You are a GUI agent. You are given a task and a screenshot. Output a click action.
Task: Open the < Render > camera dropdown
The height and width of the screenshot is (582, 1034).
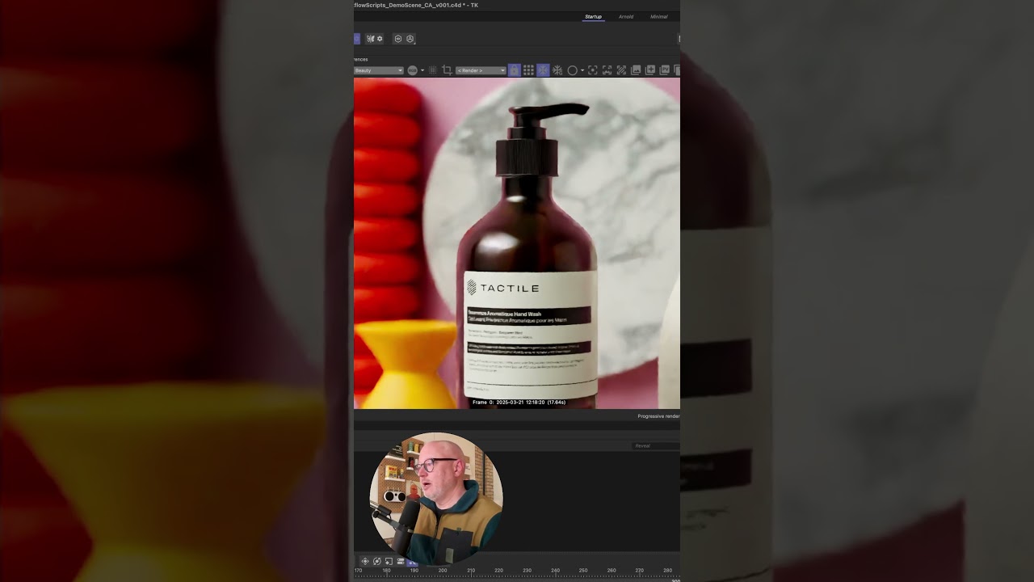click(481, 70)
